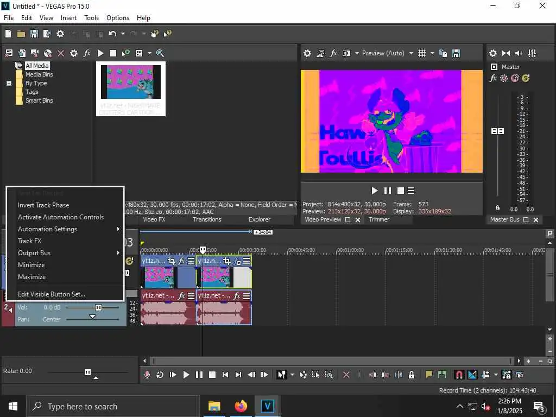Open the overlays grid dropdown arrow
The width and height of the screenshot is (556, 417).
point(432,53)
